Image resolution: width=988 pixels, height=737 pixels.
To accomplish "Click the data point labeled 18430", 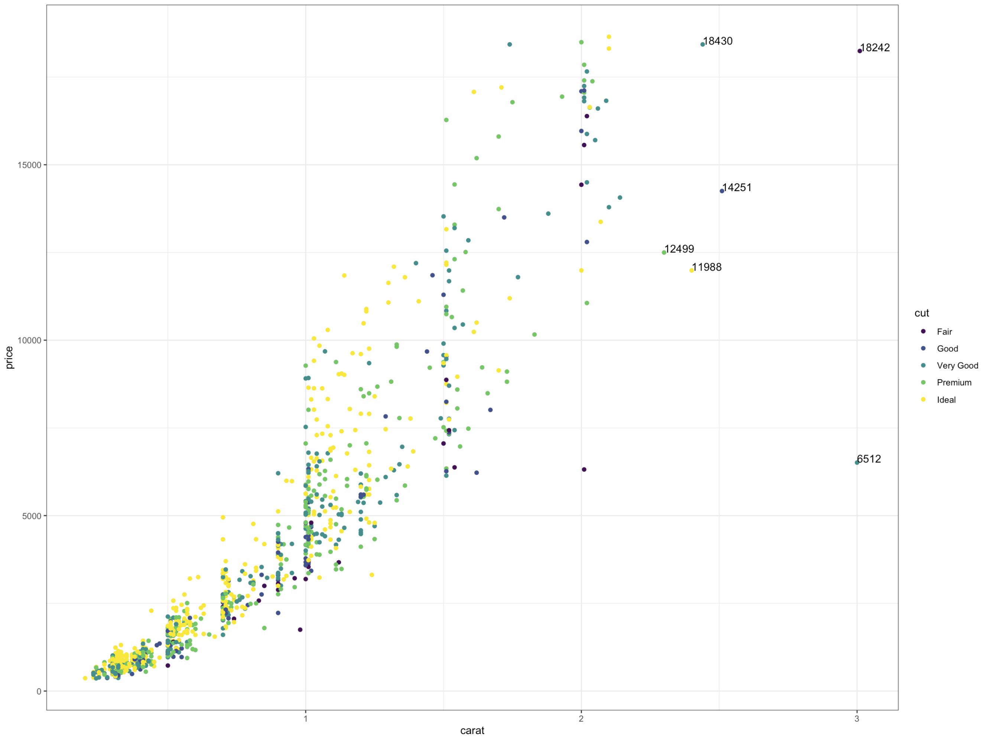I will [x=702, y=45].
